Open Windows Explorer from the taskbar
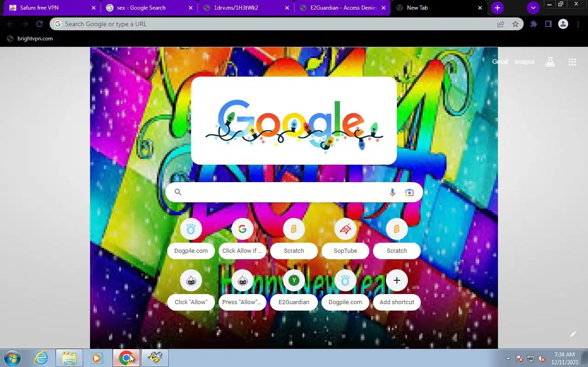The height and width of the screenshot is (367, 588). coord(69,358)
